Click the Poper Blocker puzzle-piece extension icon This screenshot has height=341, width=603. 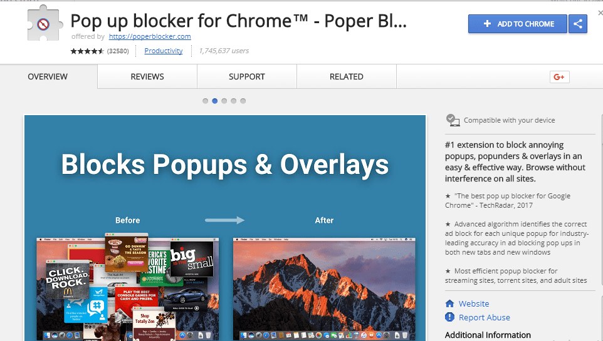[x=45, y=23]
